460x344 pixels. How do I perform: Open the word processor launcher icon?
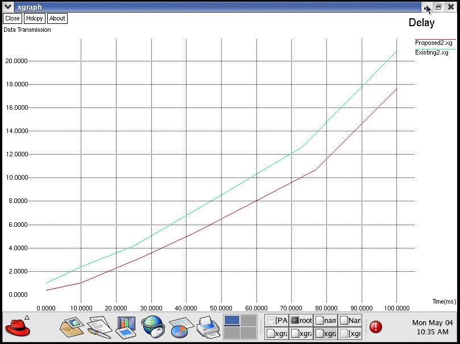98,328
